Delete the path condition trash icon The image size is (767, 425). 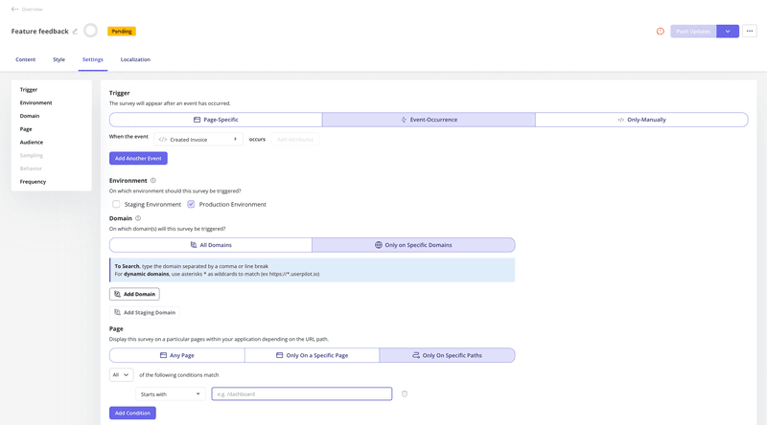[405, 394]
